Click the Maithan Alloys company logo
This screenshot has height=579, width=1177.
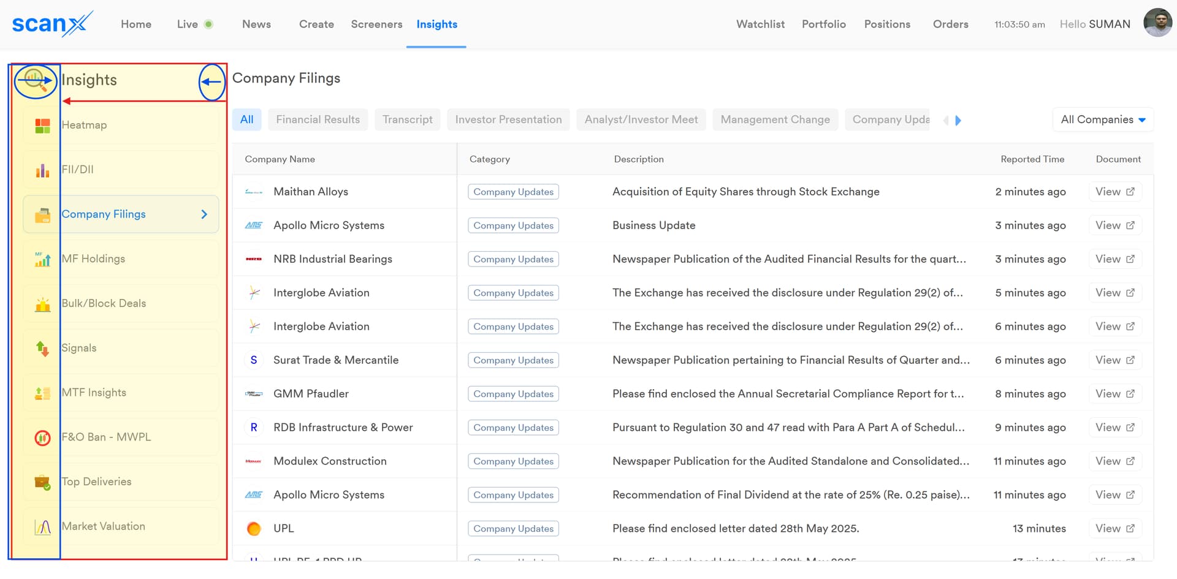[x=254, y=192]
